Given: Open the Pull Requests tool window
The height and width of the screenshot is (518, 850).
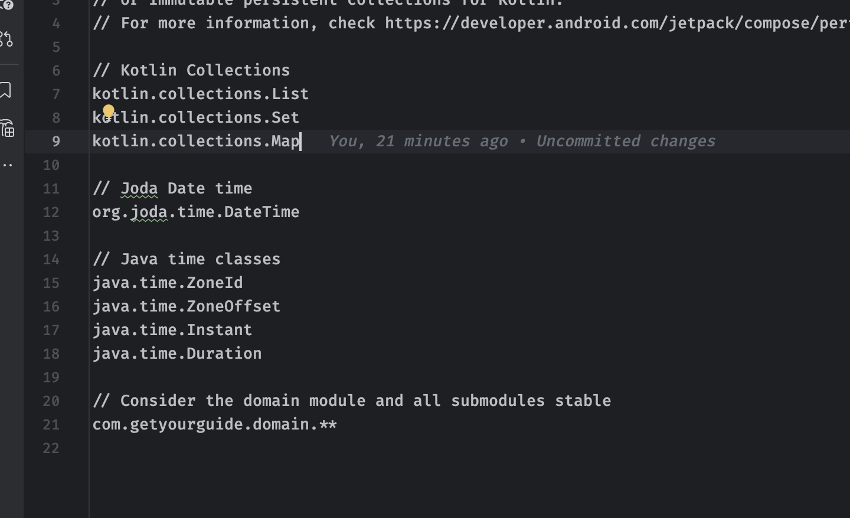Looking at the screenshot, I should [x=6, y=39].
